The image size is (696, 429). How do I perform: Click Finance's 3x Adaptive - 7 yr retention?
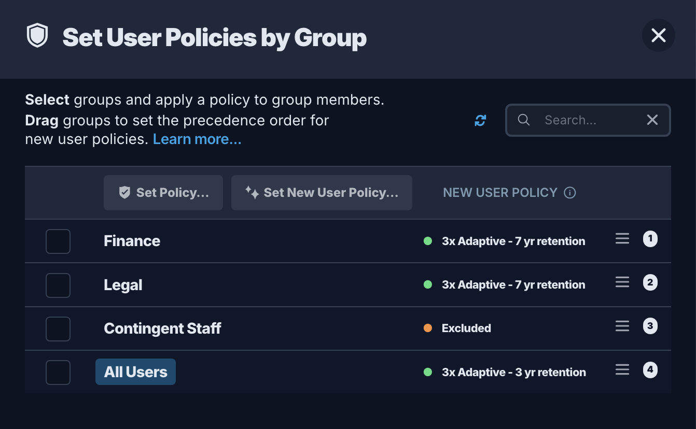tap(513, 241)
